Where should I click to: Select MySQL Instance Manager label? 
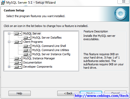point(39,58)
